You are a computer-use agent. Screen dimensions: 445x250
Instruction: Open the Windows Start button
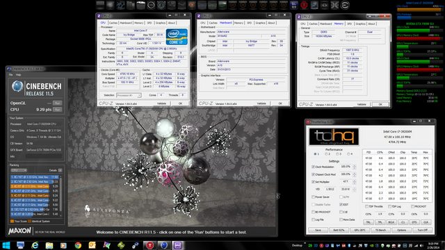tap(6, 245)
